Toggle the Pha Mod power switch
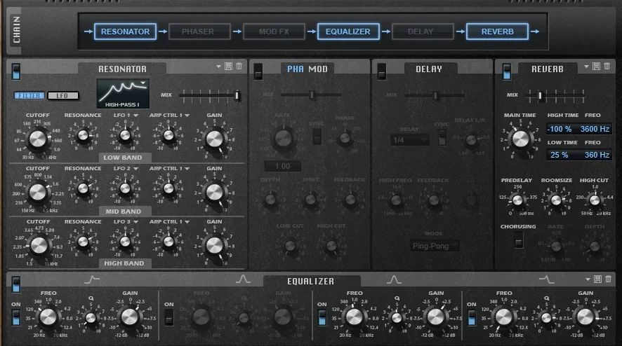Image resolution: width=622 pixels, height=346 pixels. 258,71
